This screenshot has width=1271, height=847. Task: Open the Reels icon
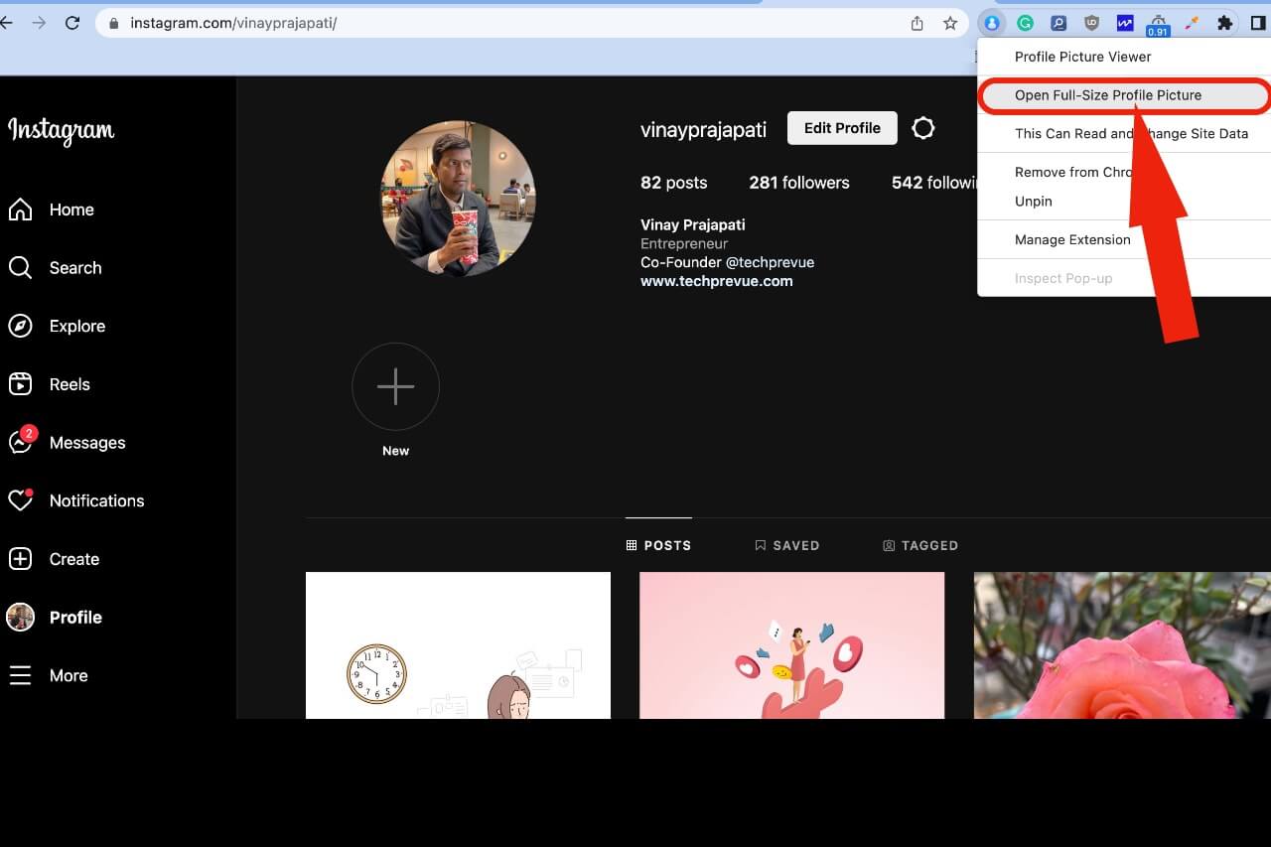click(21, 384)
